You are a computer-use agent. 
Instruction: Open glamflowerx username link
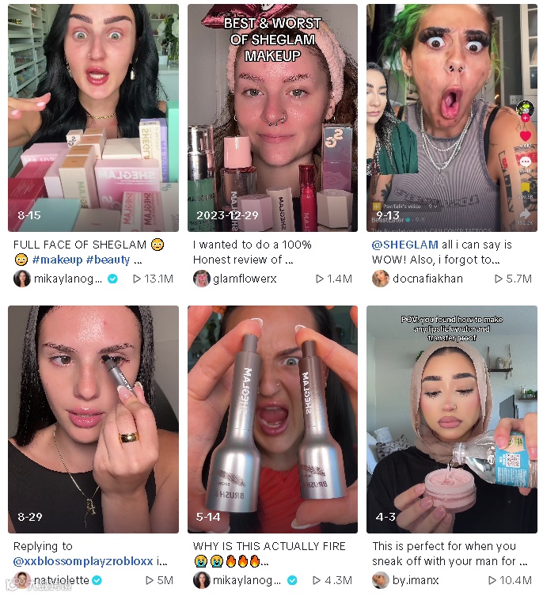pos(245,279)
